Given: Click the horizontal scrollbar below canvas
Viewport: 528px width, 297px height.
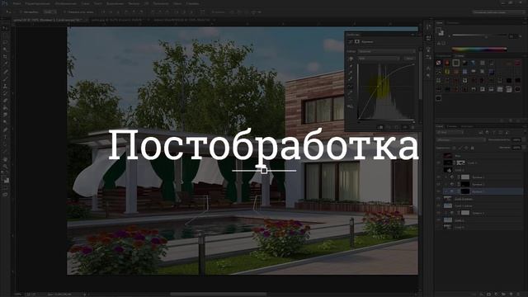Looking at the screenshot, I should pos(218,294).
